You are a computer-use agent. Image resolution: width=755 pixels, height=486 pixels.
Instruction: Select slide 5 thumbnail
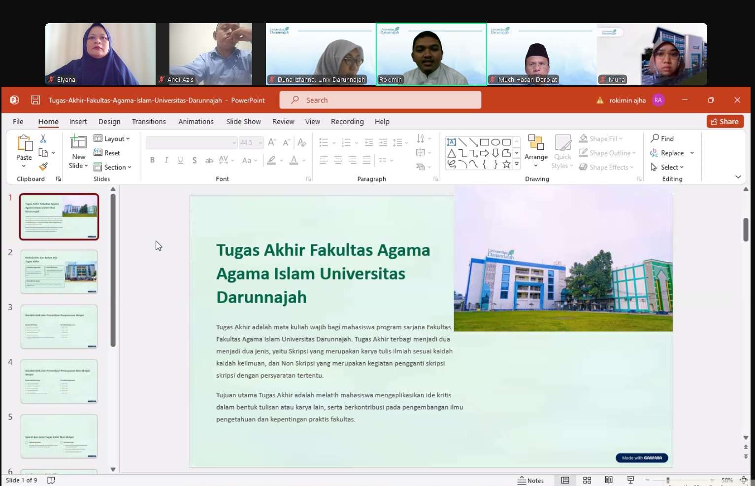tap(59, 436)
